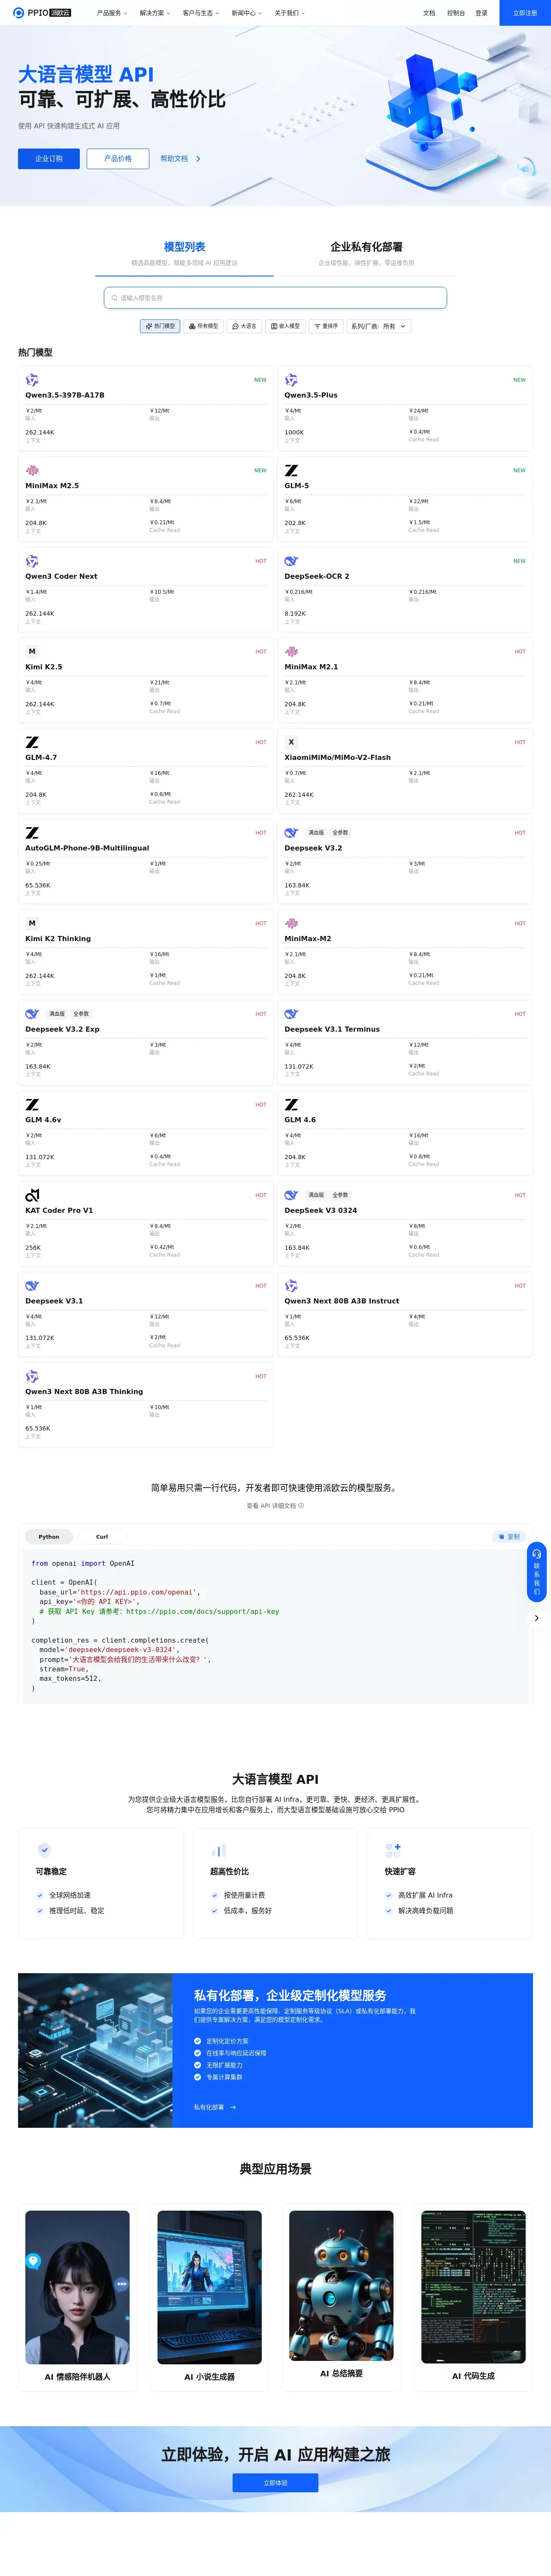Click the Deepseek V3.2 whale icon

(x=291, y=832)
